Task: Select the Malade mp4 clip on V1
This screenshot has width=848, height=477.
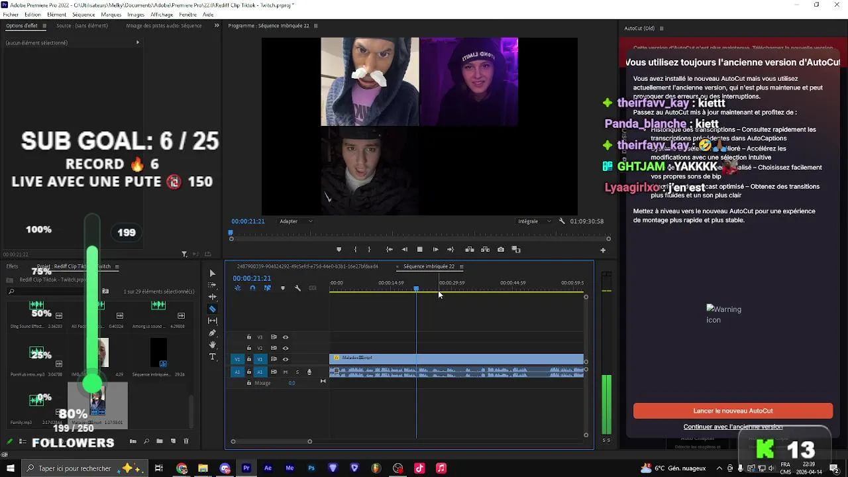Action: coord(456,359)
